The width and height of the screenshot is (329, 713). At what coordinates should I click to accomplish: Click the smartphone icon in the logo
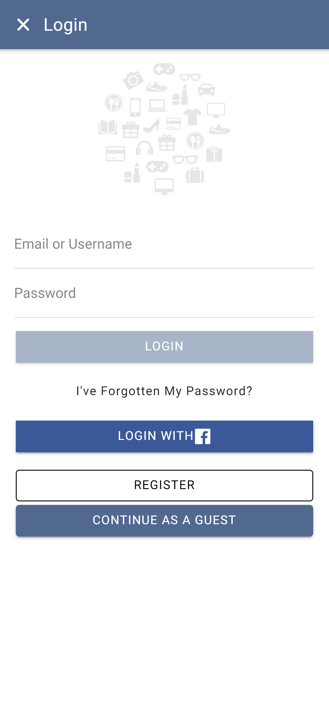point(135,107)
